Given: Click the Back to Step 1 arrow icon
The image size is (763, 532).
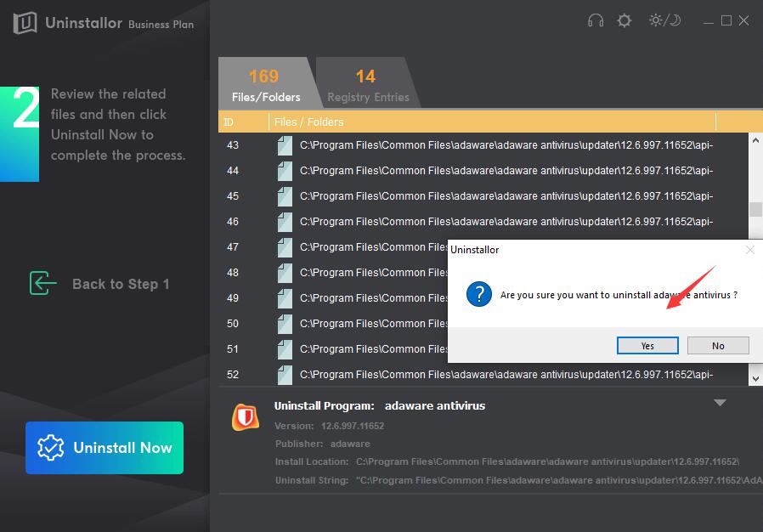Looking at the screenshot, I should (42, 283).
